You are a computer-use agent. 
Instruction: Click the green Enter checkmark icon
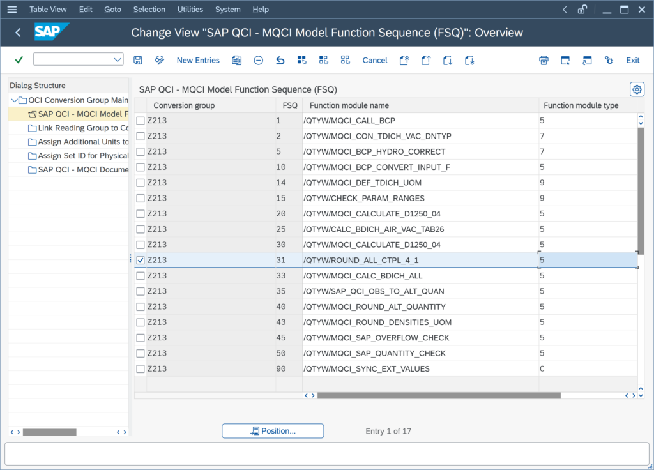point(19,60)
